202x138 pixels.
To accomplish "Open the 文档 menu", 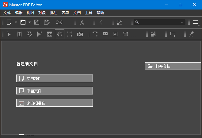I will tap(77, 13).
